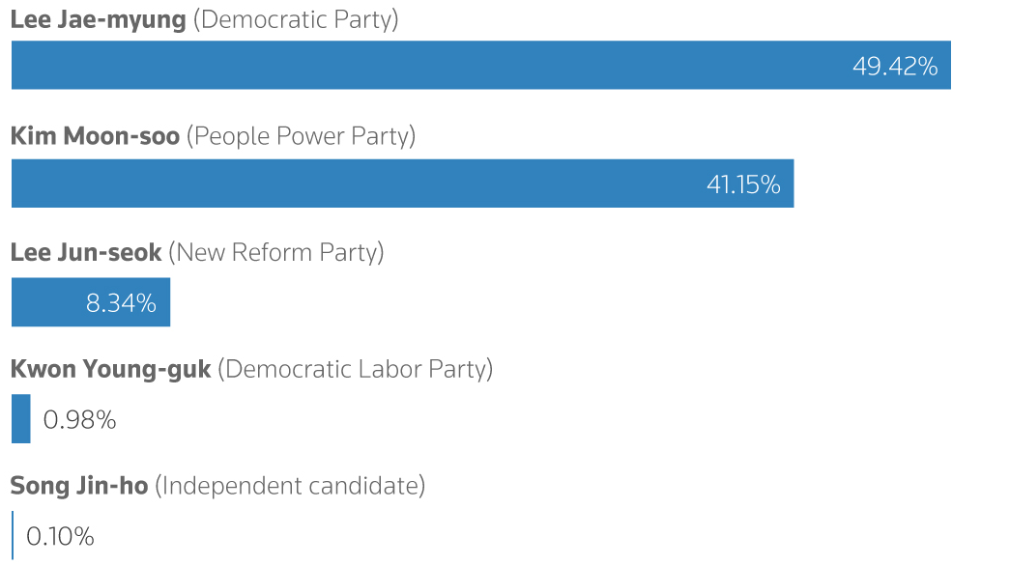The width and height of the screenshot is (1010, 565).
Task: Click the Song Jin-ho candidate name
Action: coord(79,486)
